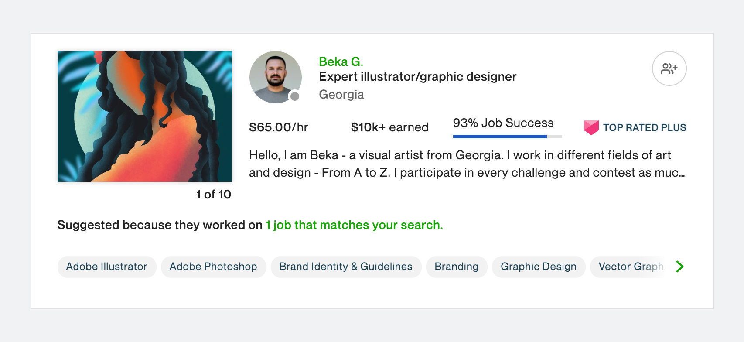Screen dimensions: 744x342
Task: Open the Adobe Illustrator skill tag
Action: coord(106,267)
